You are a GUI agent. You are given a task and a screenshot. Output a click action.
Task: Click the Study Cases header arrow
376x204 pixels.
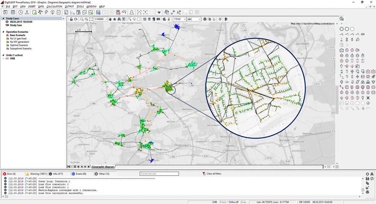pos(63,18)
